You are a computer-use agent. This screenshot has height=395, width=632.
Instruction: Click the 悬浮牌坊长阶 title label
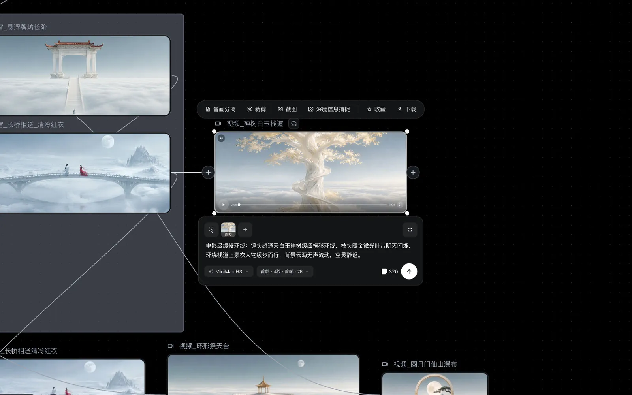coord(23,27)
